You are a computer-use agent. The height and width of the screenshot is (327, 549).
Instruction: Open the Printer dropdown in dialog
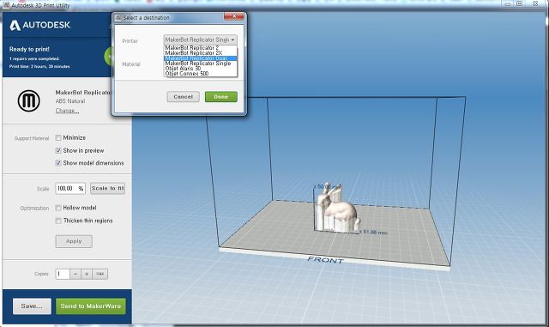pos(200,39)
